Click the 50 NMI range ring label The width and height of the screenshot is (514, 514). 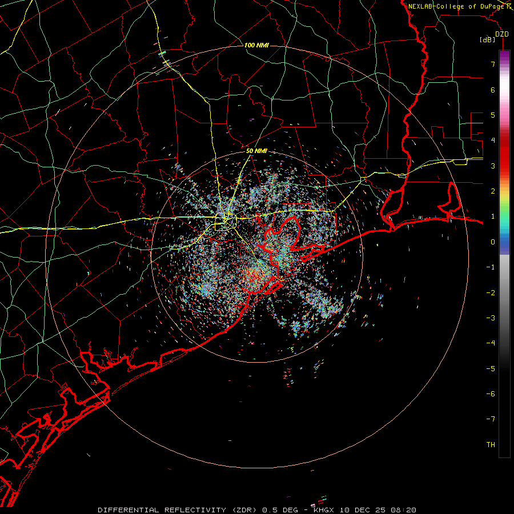tap(256, 151)
